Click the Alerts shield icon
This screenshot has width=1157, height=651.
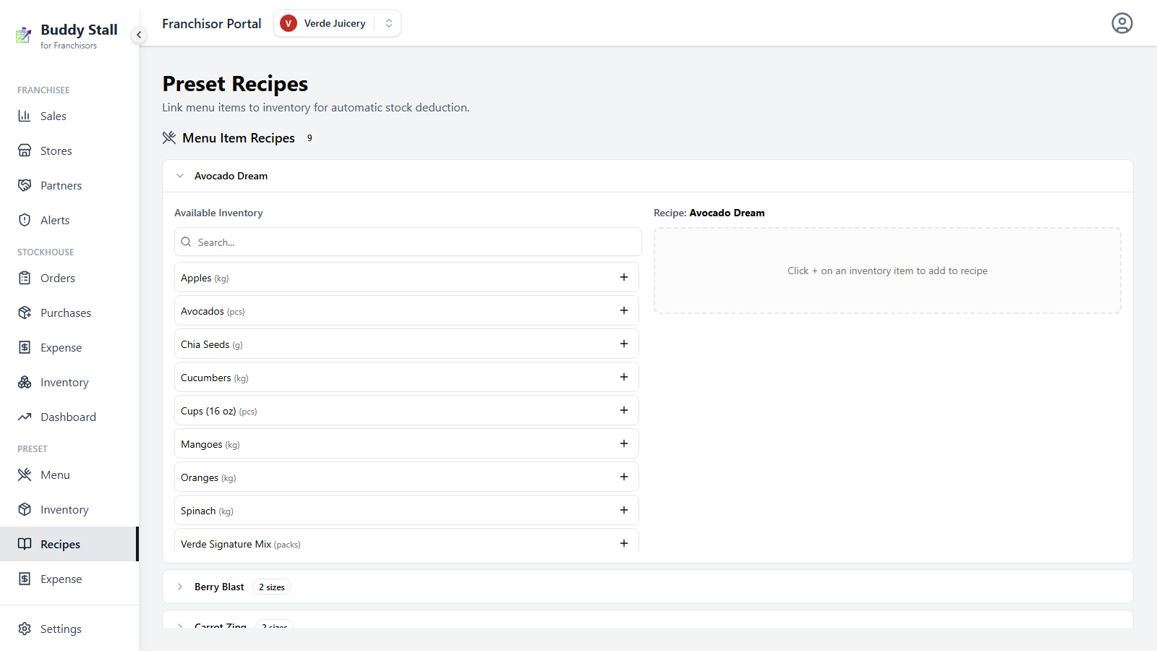(x=25, y=220)
